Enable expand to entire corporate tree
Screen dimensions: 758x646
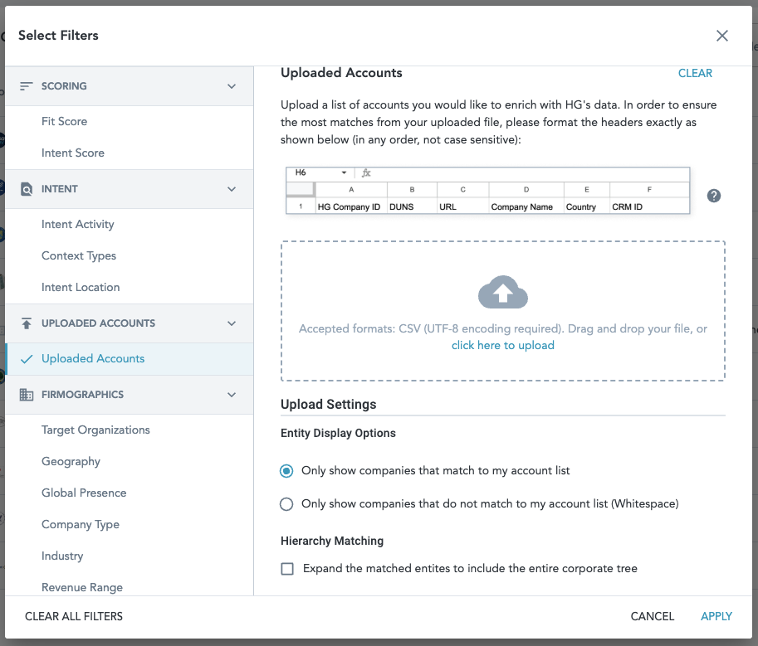287,569
